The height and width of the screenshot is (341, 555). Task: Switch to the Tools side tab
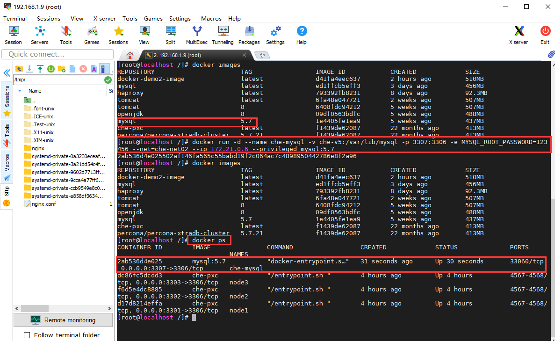pos(7,135)
